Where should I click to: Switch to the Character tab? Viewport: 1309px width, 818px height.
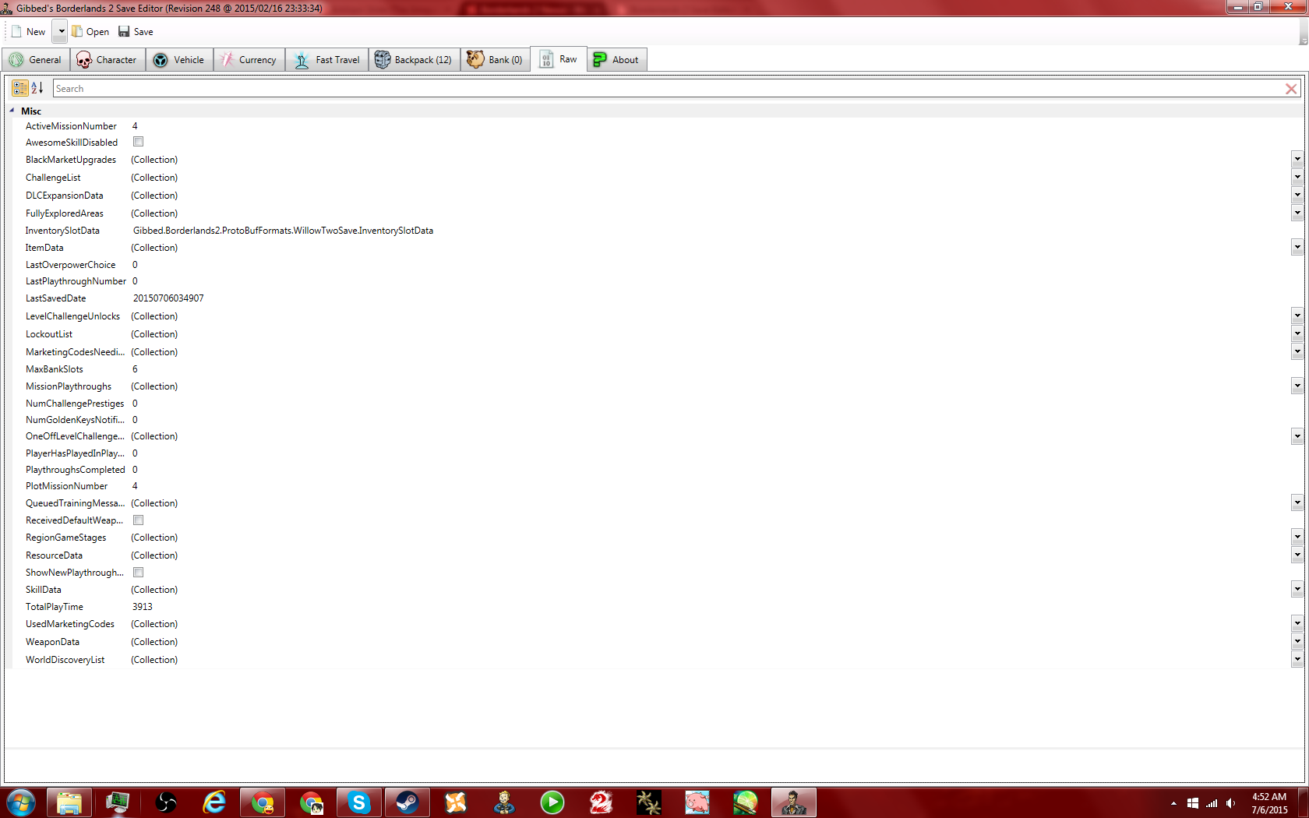pos(107,60)
